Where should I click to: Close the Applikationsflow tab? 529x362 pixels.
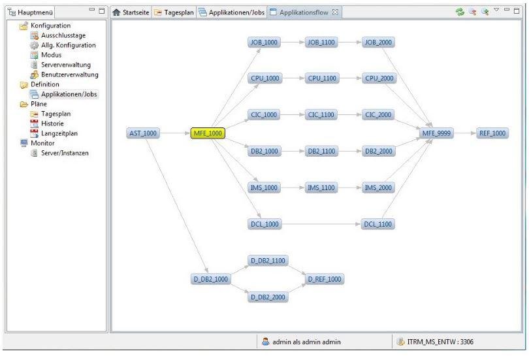pyautogui.click(x=335, y=12)
